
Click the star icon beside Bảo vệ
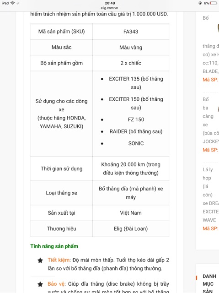40,284
